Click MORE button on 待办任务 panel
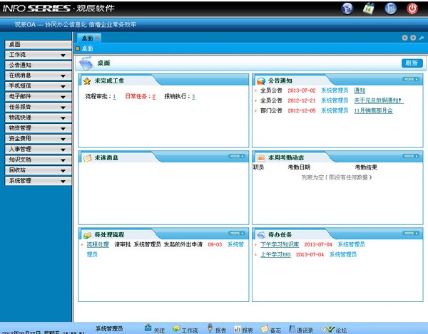The width and height of the screenshot is (428, 334). pos(411,234)
